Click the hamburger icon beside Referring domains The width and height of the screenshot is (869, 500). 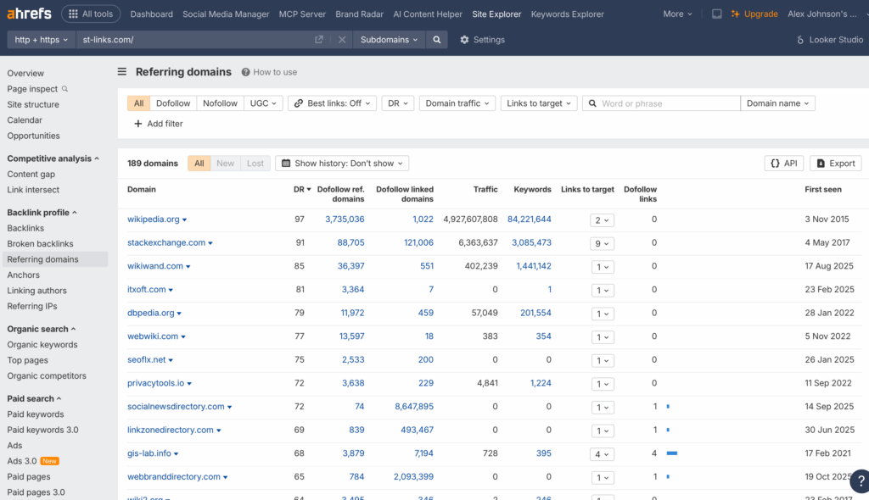pyautogui.click(x=122, y=72)
